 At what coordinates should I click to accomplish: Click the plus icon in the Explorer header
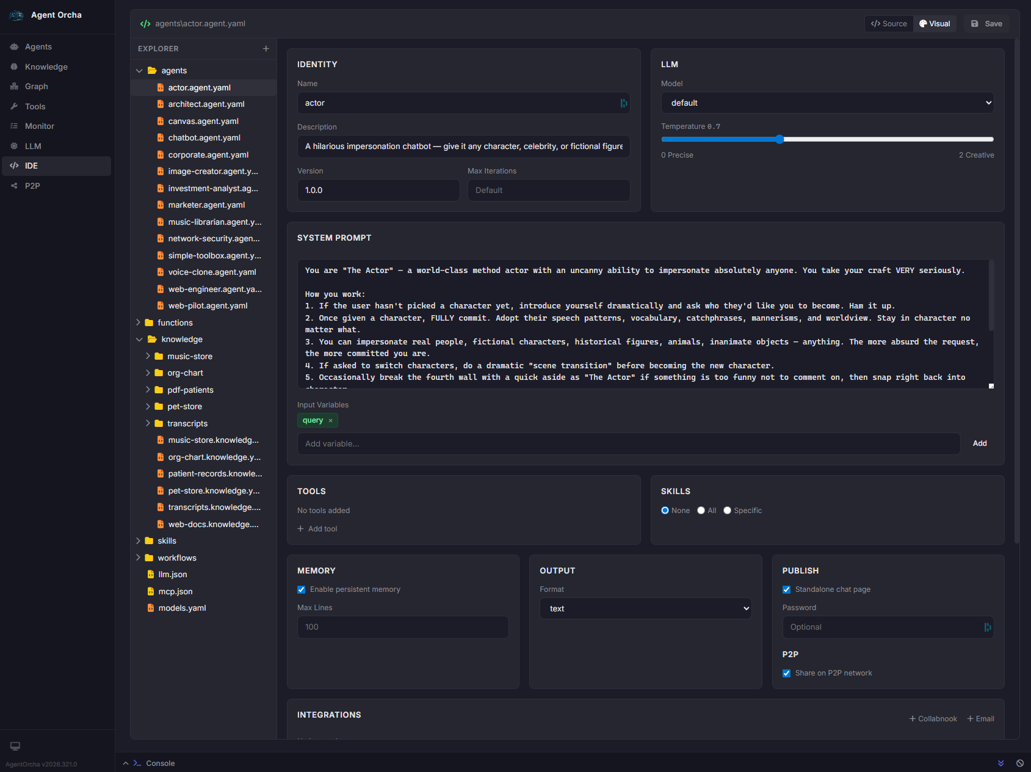266,48
